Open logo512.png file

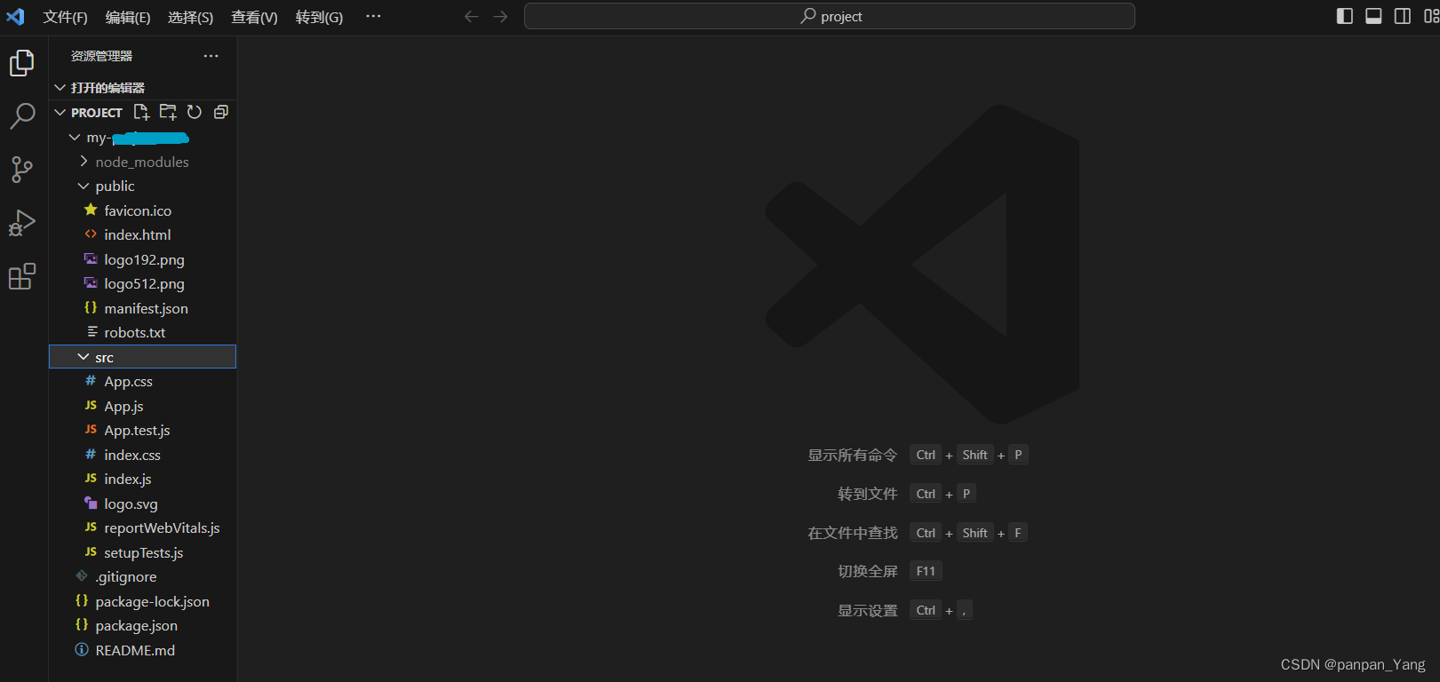pyautogui.click(x=142, y=283)
